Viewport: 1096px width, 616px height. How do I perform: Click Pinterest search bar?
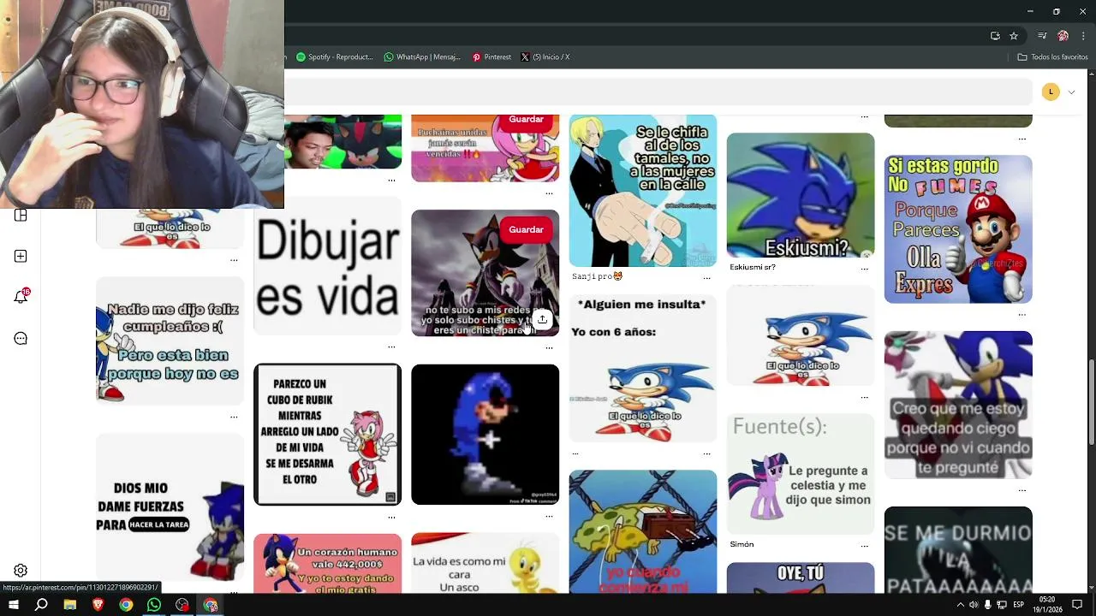coord(659,92)
